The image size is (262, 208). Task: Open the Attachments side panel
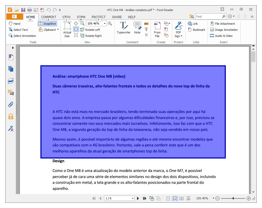(11, 105)
